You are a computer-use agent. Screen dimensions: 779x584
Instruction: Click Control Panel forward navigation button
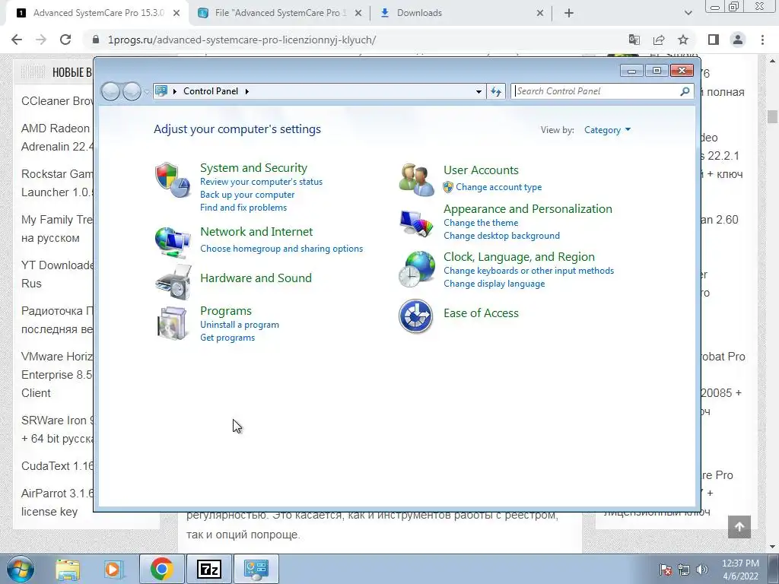[132, 91]
